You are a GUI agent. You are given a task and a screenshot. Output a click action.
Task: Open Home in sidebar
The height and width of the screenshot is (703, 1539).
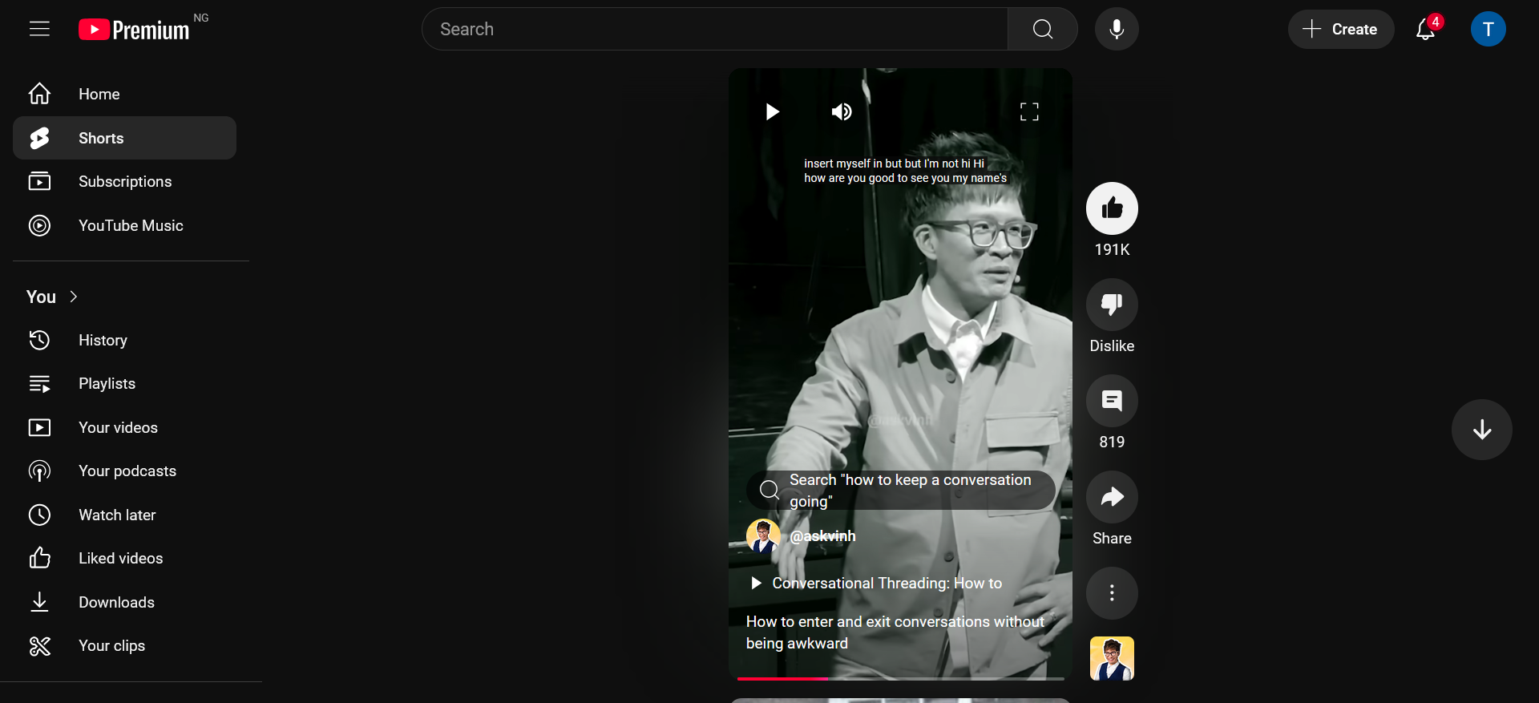click(x=124, y=94)
